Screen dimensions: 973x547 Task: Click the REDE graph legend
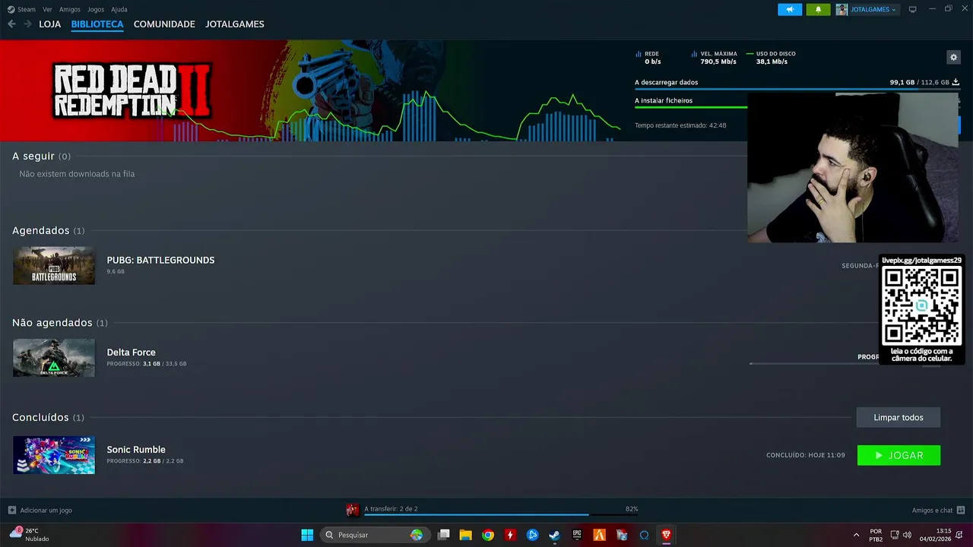tap(648, 58)
